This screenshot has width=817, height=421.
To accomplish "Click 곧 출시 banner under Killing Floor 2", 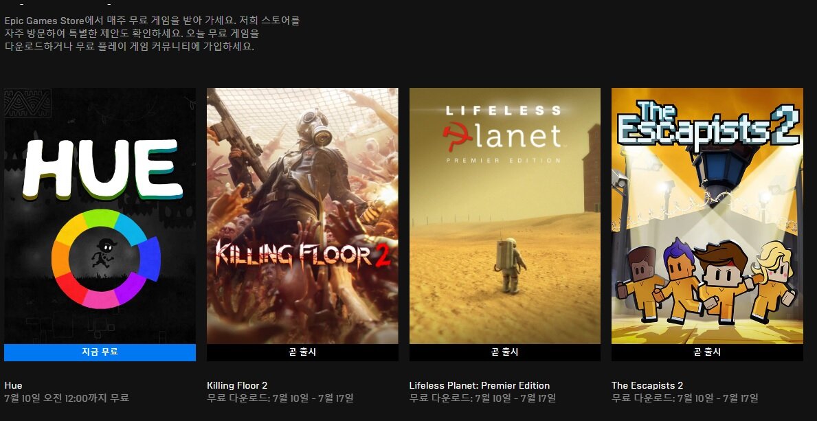I will tap(303, 352).
